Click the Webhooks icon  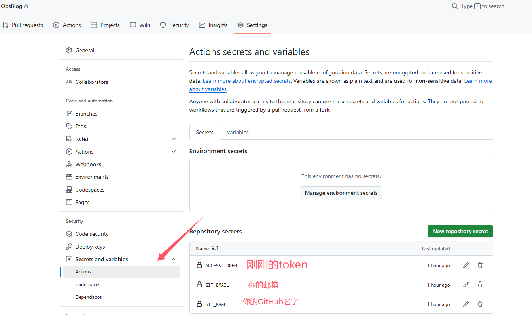point(69,164)
